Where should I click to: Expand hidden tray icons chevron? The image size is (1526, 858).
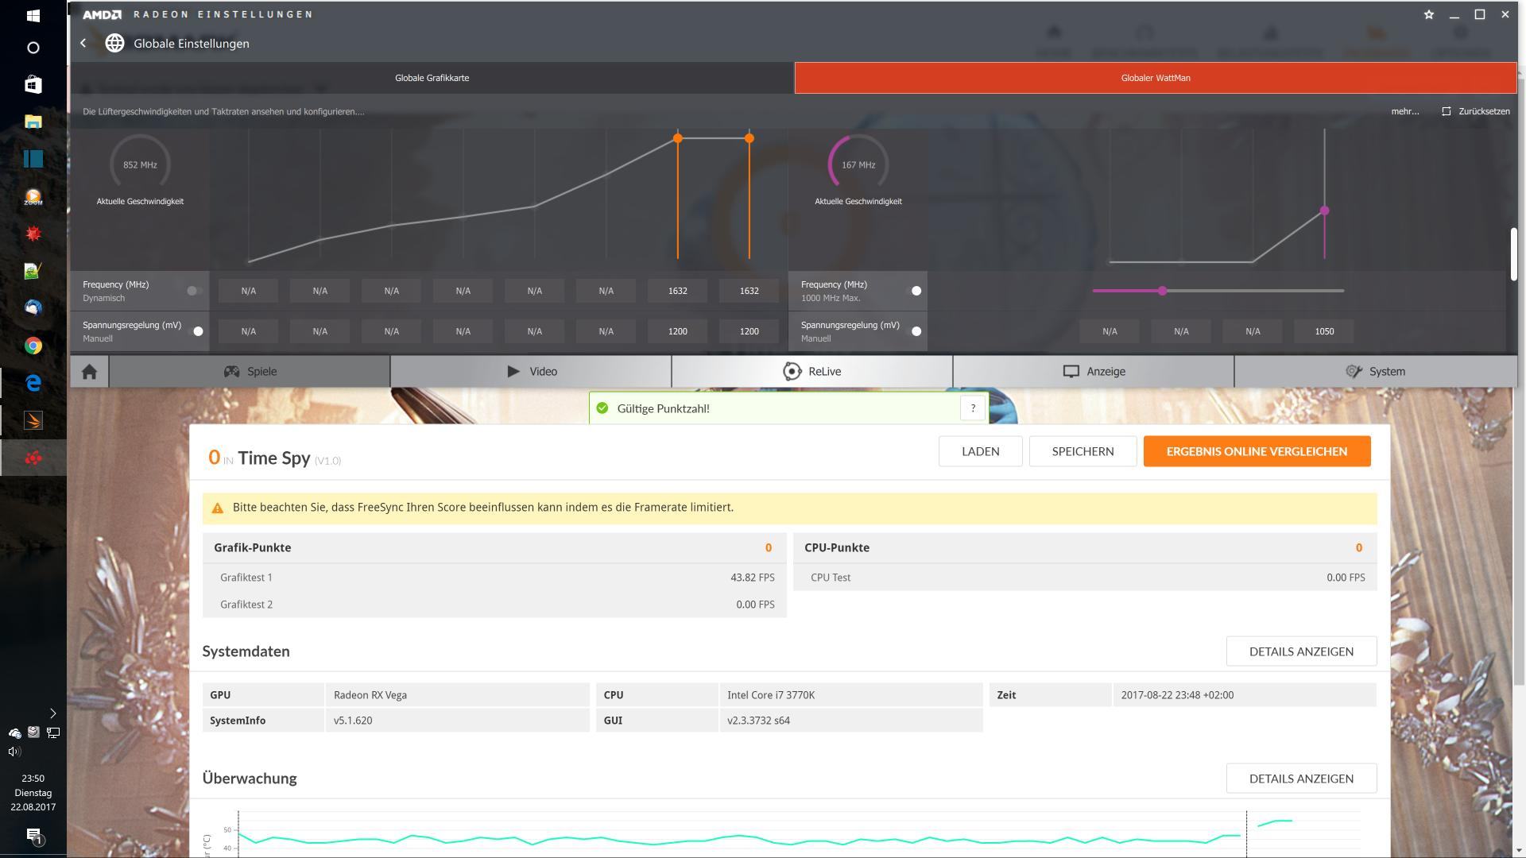click(52, 713)
